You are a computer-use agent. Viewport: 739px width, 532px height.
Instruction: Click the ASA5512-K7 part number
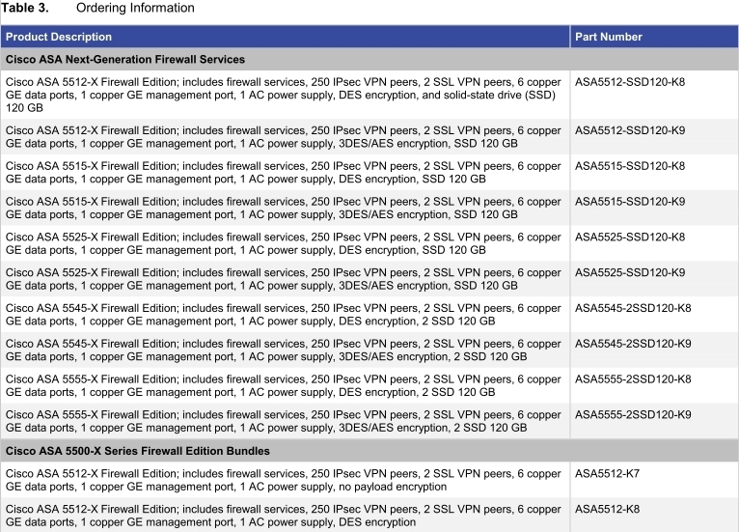pyautogui.click(x=607, y=474)
